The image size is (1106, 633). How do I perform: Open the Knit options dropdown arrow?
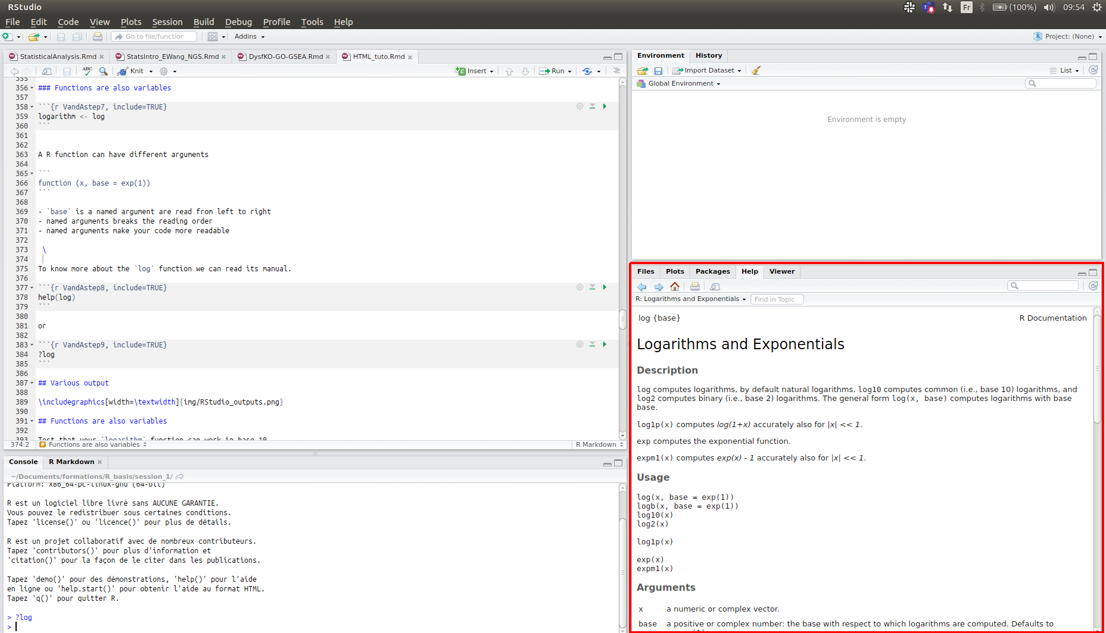coord(151,71)
